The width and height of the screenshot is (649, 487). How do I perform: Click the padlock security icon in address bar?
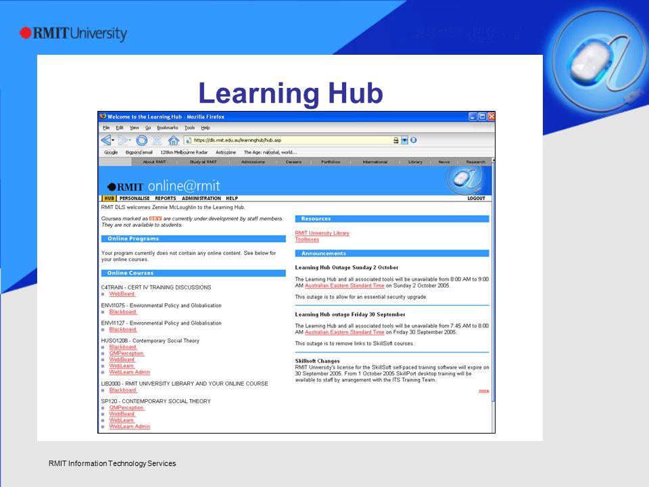(x=395, y=141)
